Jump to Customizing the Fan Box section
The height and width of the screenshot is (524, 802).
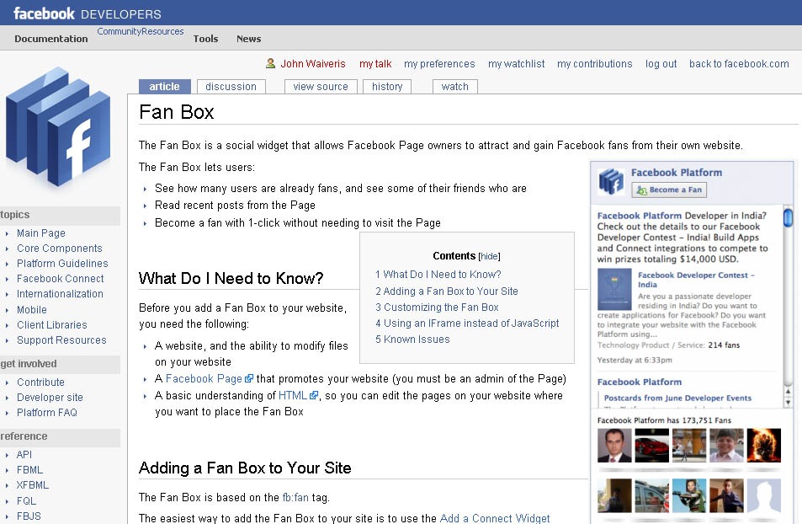437,307
